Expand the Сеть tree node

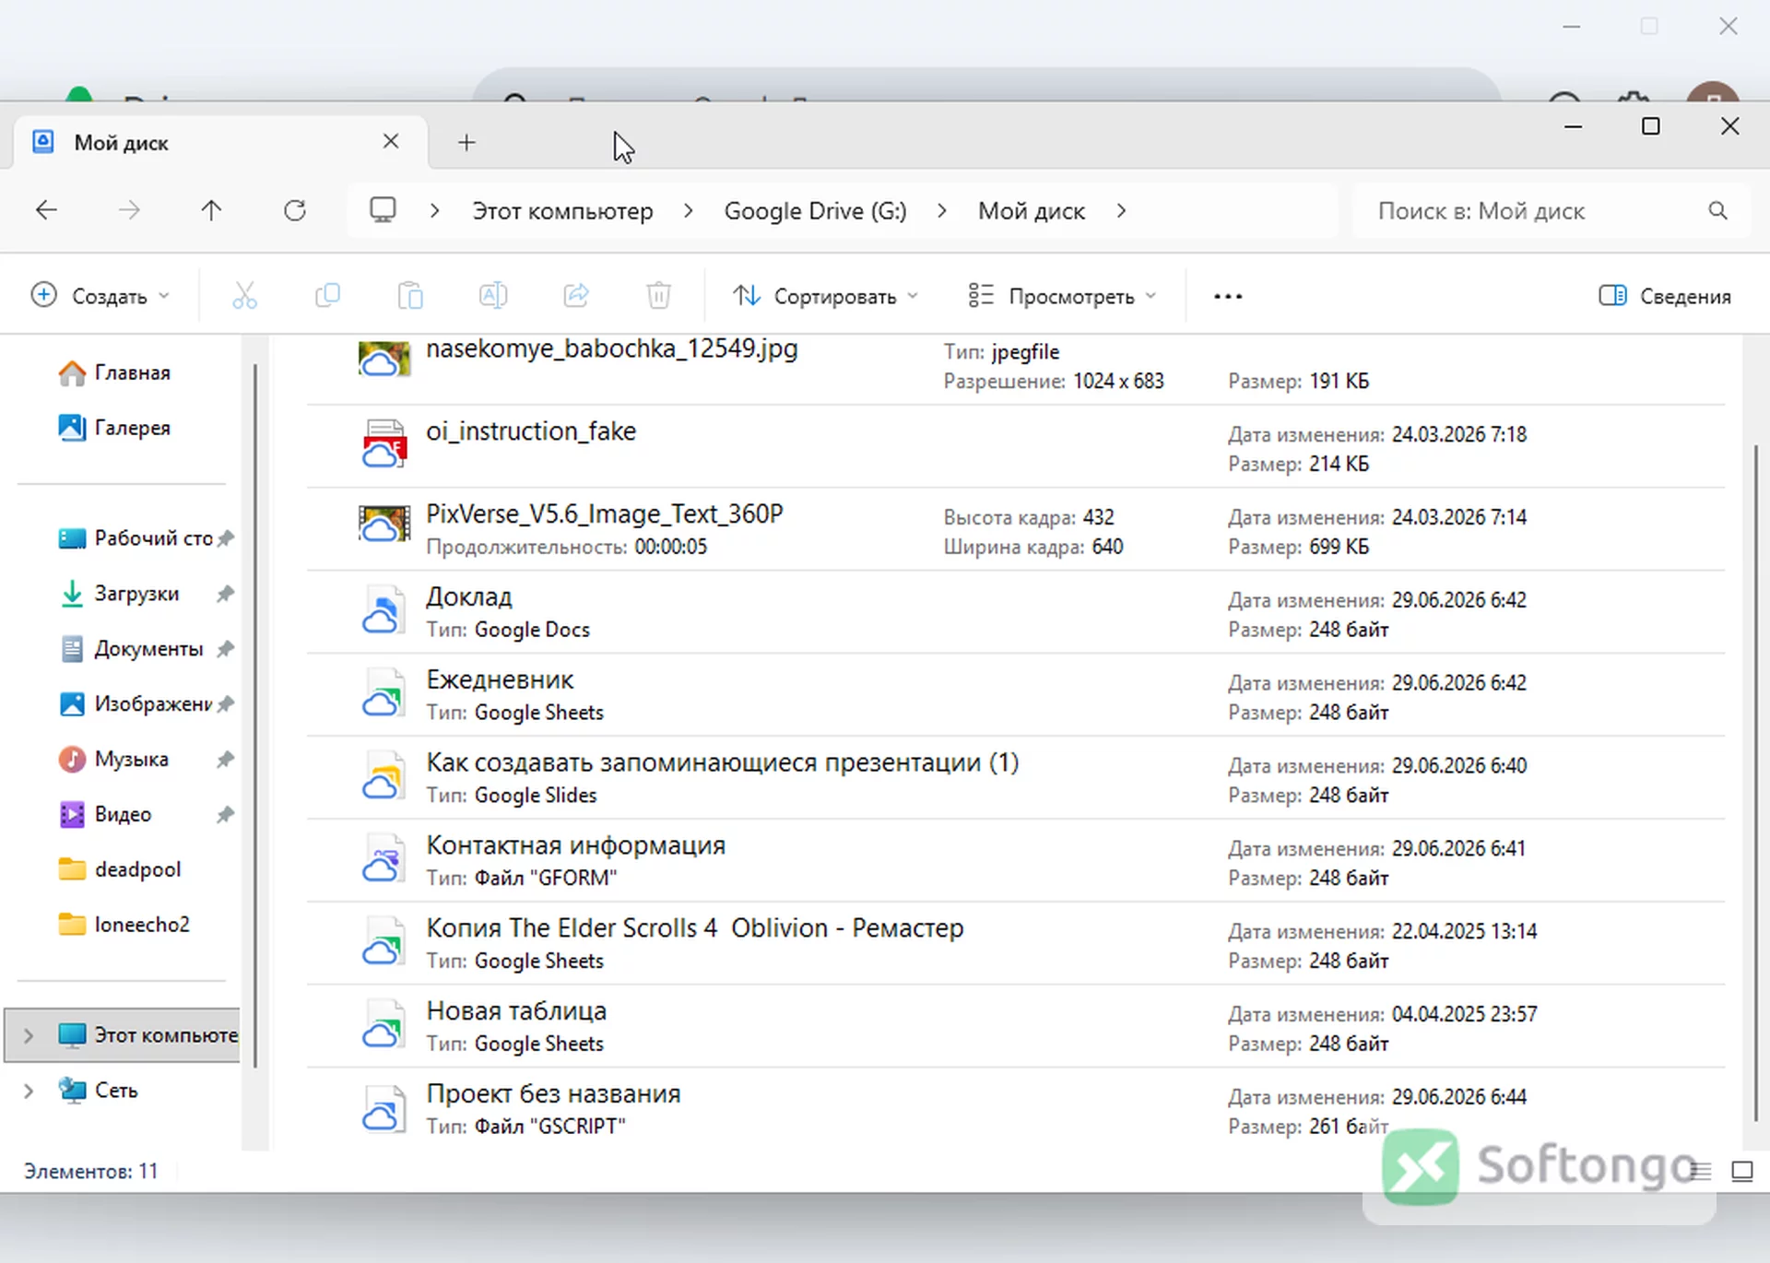[x=29, y=1091]
